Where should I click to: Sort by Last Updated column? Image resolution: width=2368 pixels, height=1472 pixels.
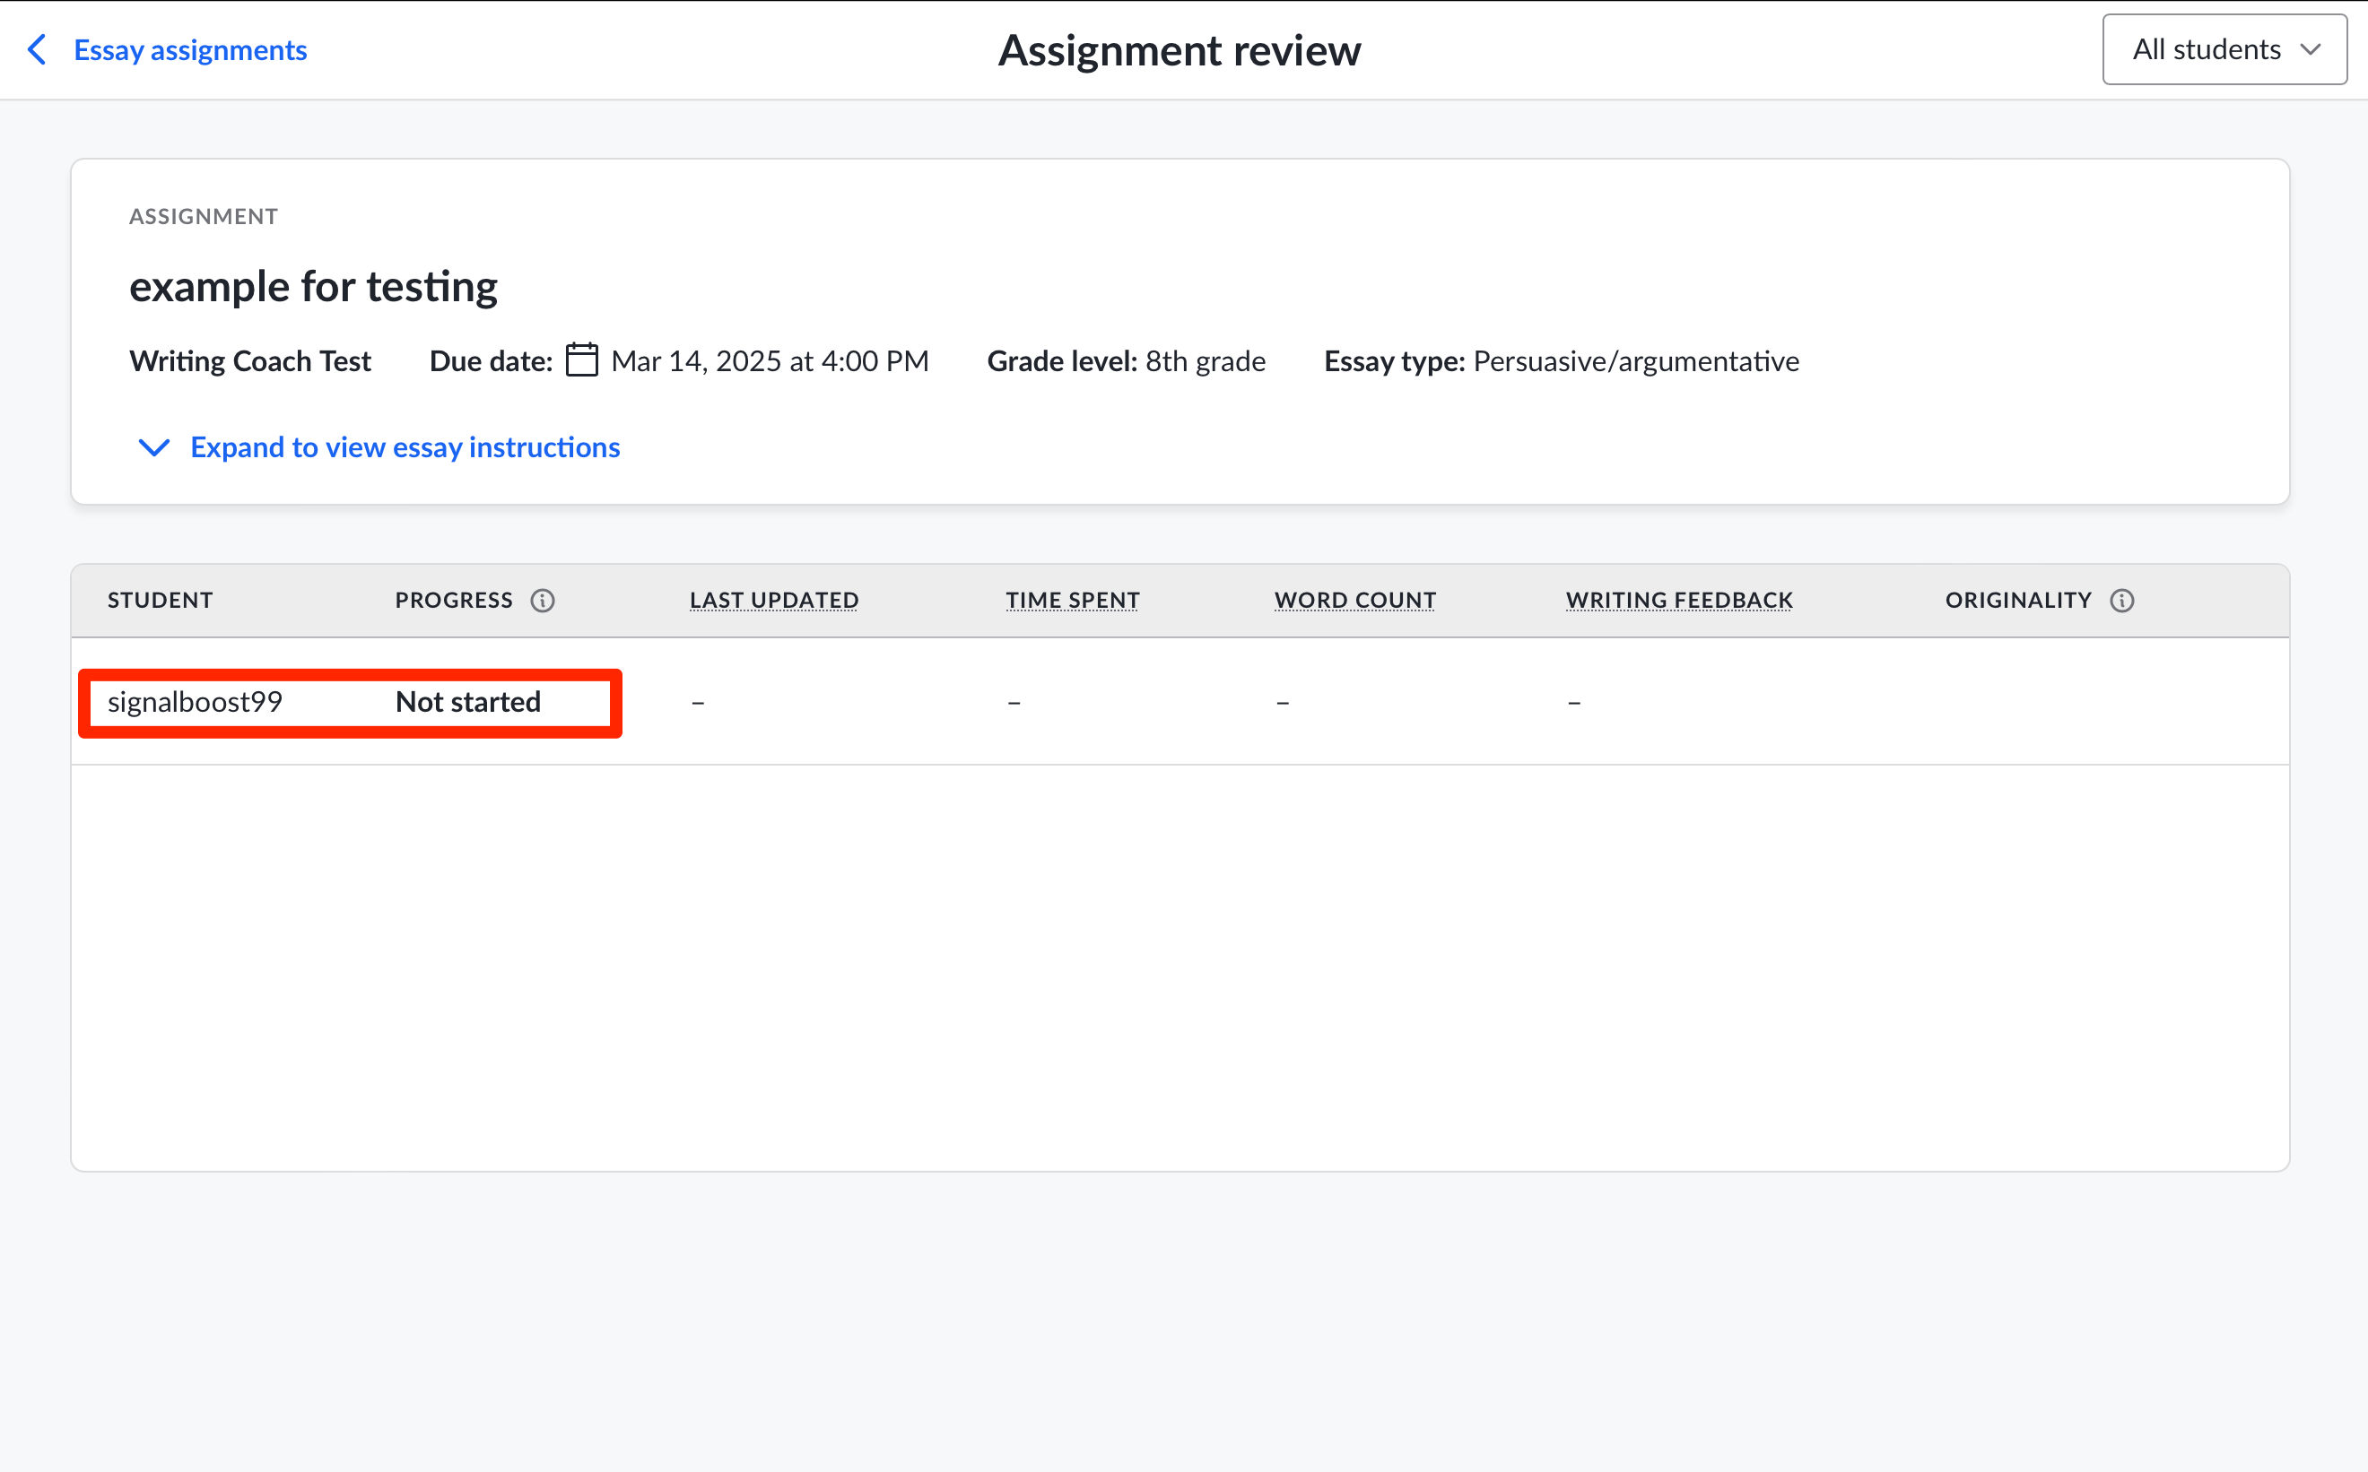(774, 601)
